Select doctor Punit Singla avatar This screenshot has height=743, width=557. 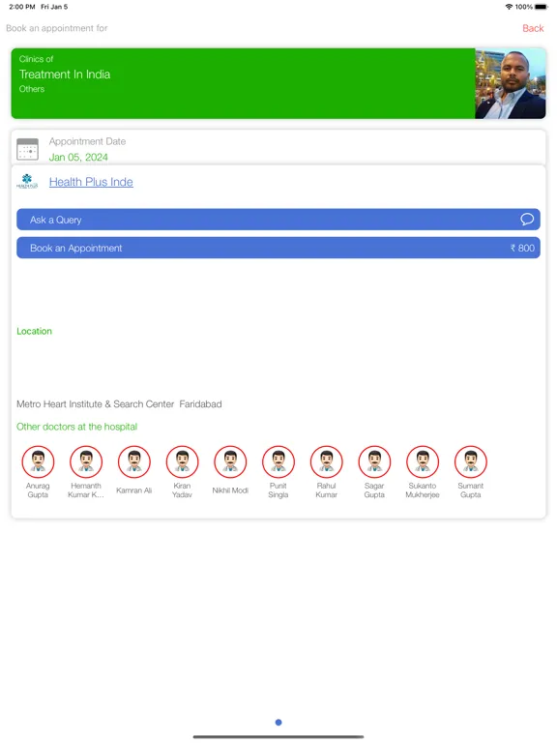pos(278,461)
